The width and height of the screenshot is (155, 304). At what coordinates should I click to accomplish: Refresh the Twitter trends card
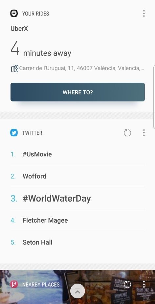(x=127, y=133)
